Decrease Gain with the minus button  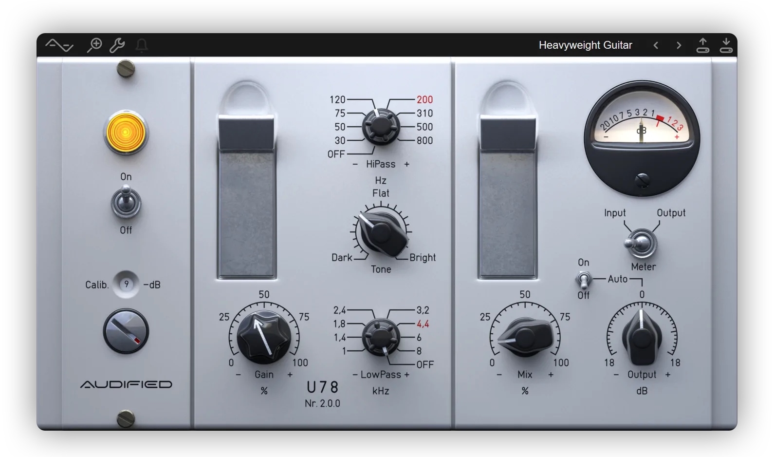pyautogui.click(x=238, y=375)
